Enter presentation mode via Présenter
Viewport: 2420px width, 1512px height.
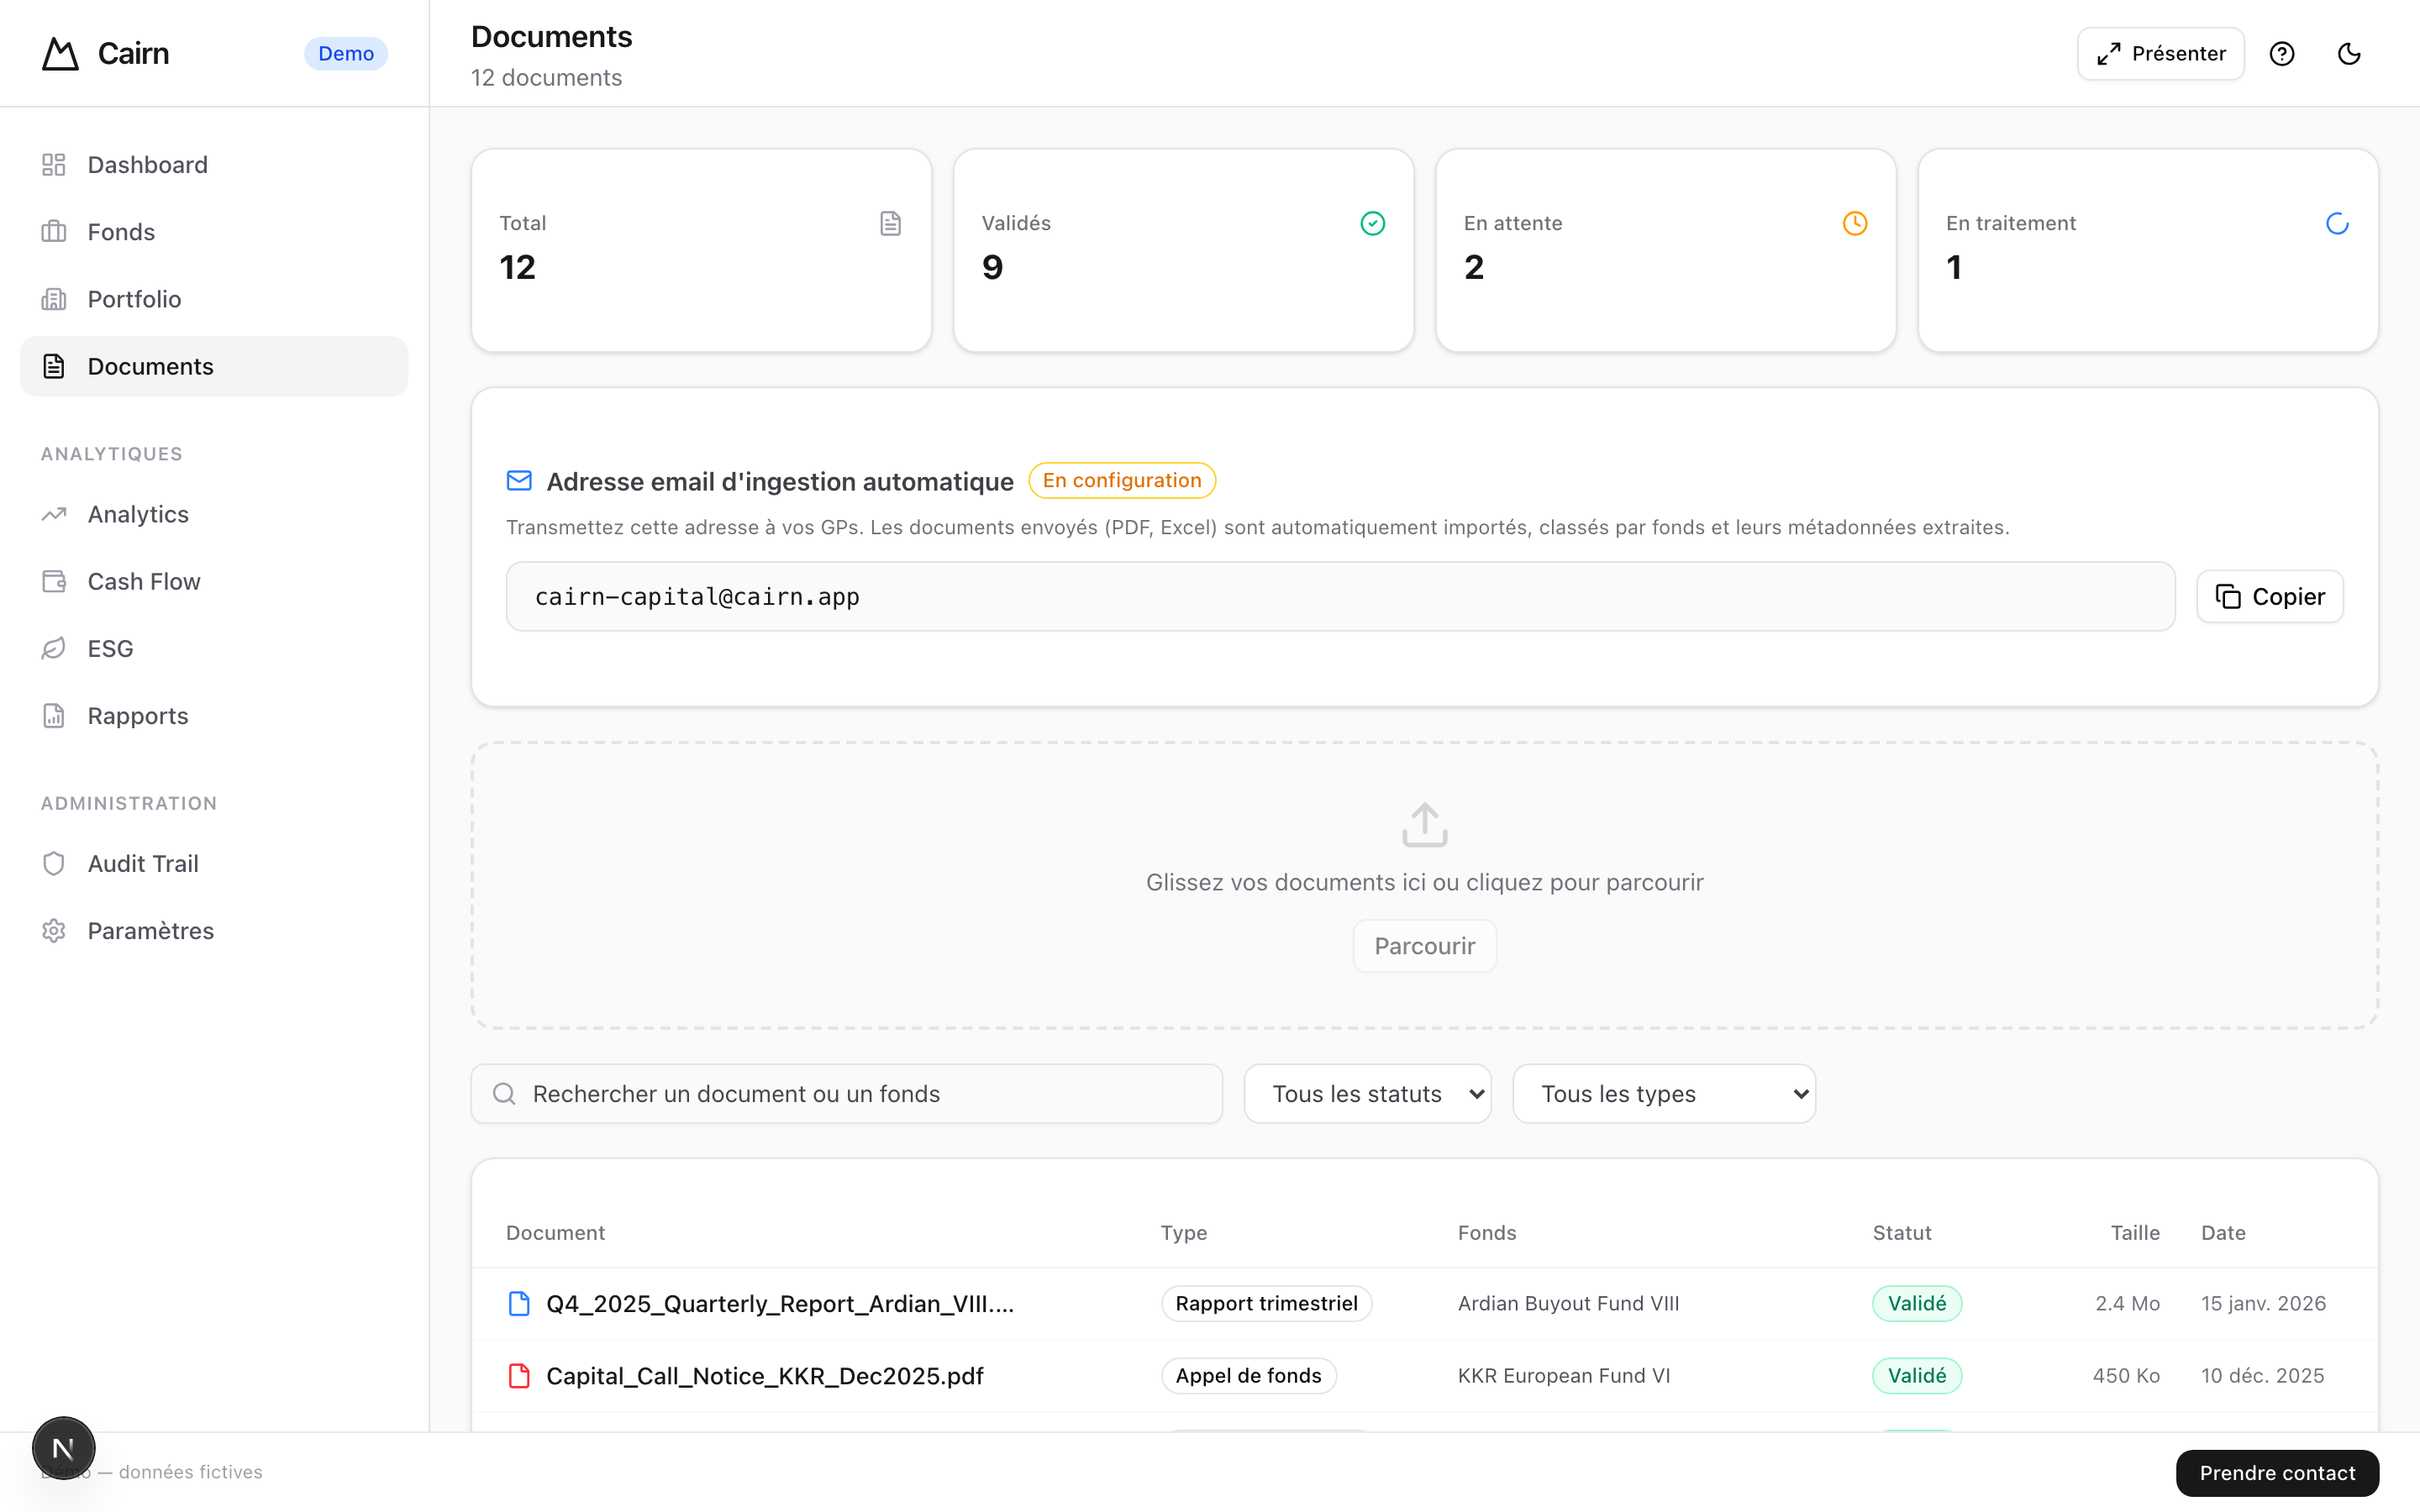click(x=2160, y=54)
